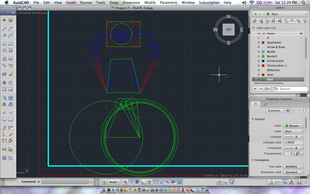Image resolution: width=310 pixels, height=194 pixels.
Task: Select the Scale tool
Action: pyautogui.click(x=4, y=89)
